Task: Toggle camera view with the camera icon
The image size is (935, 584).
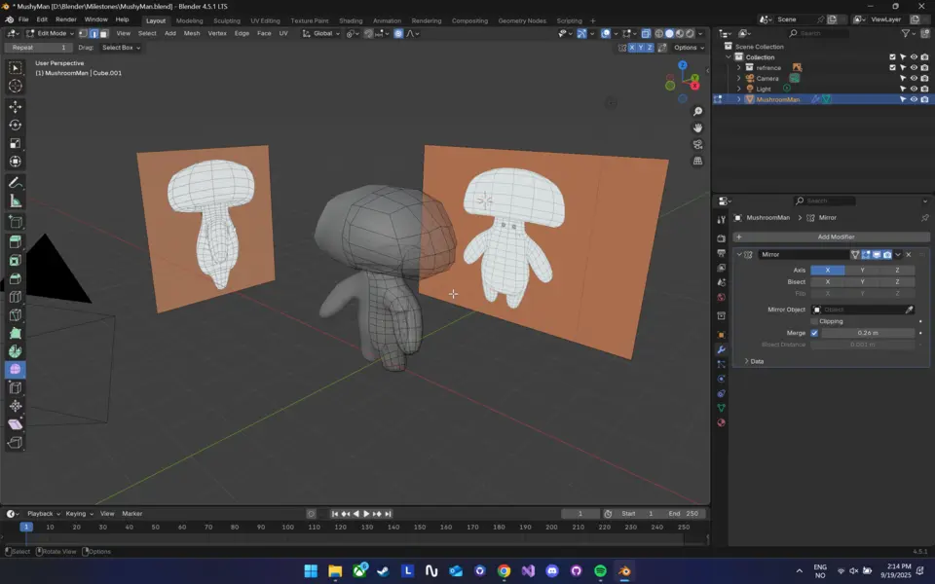Action: [697, 144]
